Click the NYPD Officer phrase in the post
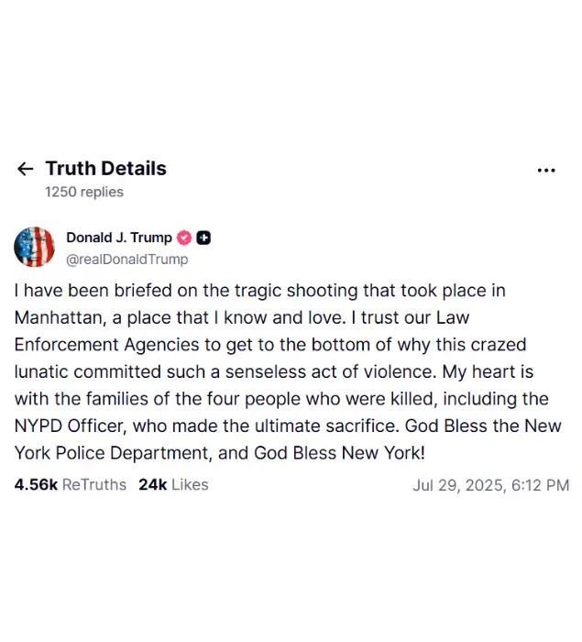The height and width of the screenshot is (642, 582). (69, 426)
